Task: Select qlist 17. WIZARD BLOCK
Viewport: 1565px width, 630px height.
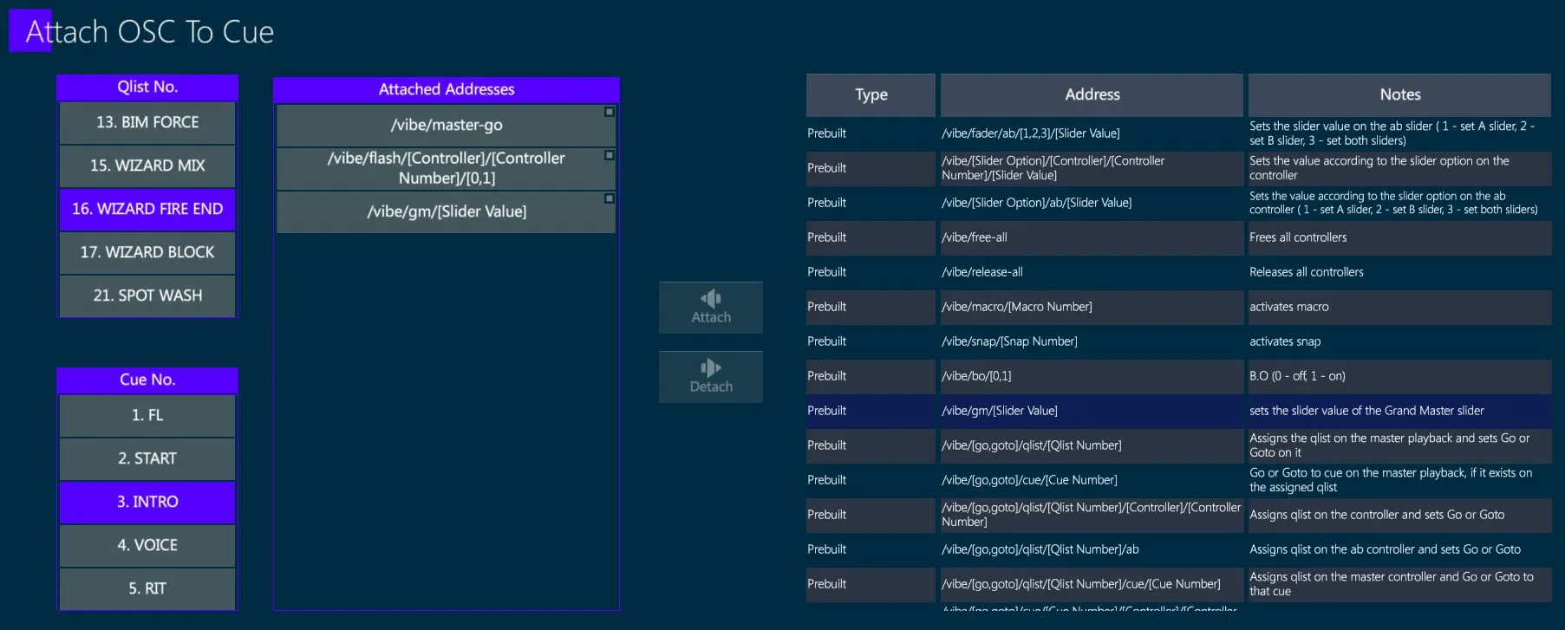Action: point(147,253)
